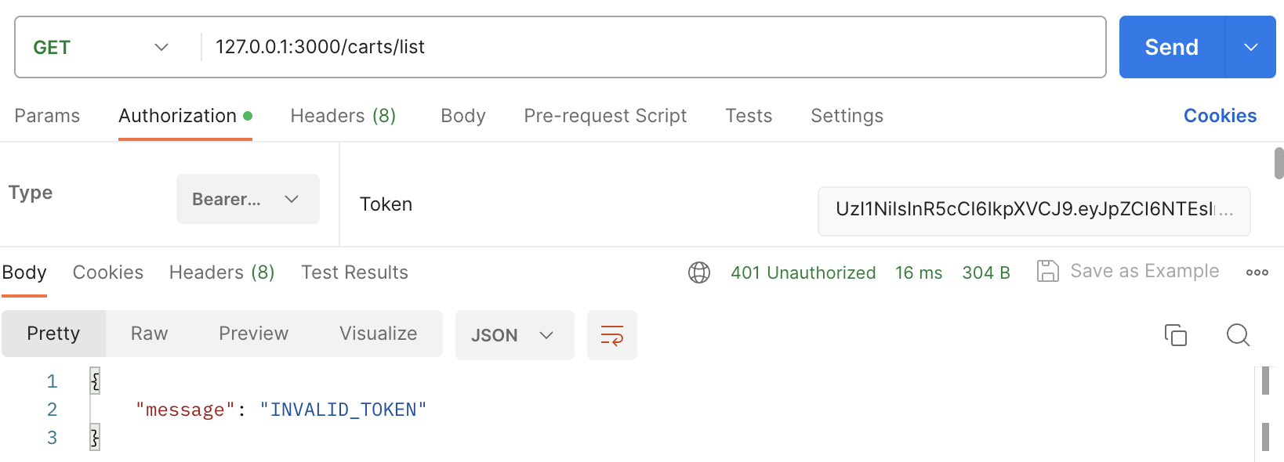This screenshot has height=462, width=1284.
Task: Select the Visualize response view
Action: point(378,334)
